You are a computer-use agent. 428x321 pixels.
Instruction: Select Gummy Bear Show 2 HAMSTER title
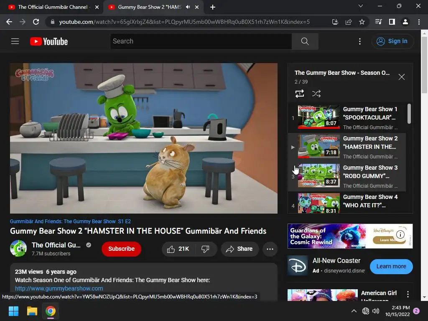click(370, 143)
